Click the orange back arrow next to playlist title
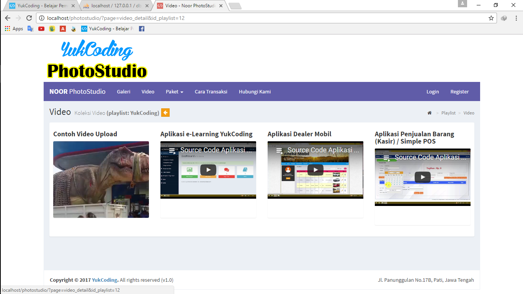The width and height of the screenshot is (523, 294). (165, 112)
